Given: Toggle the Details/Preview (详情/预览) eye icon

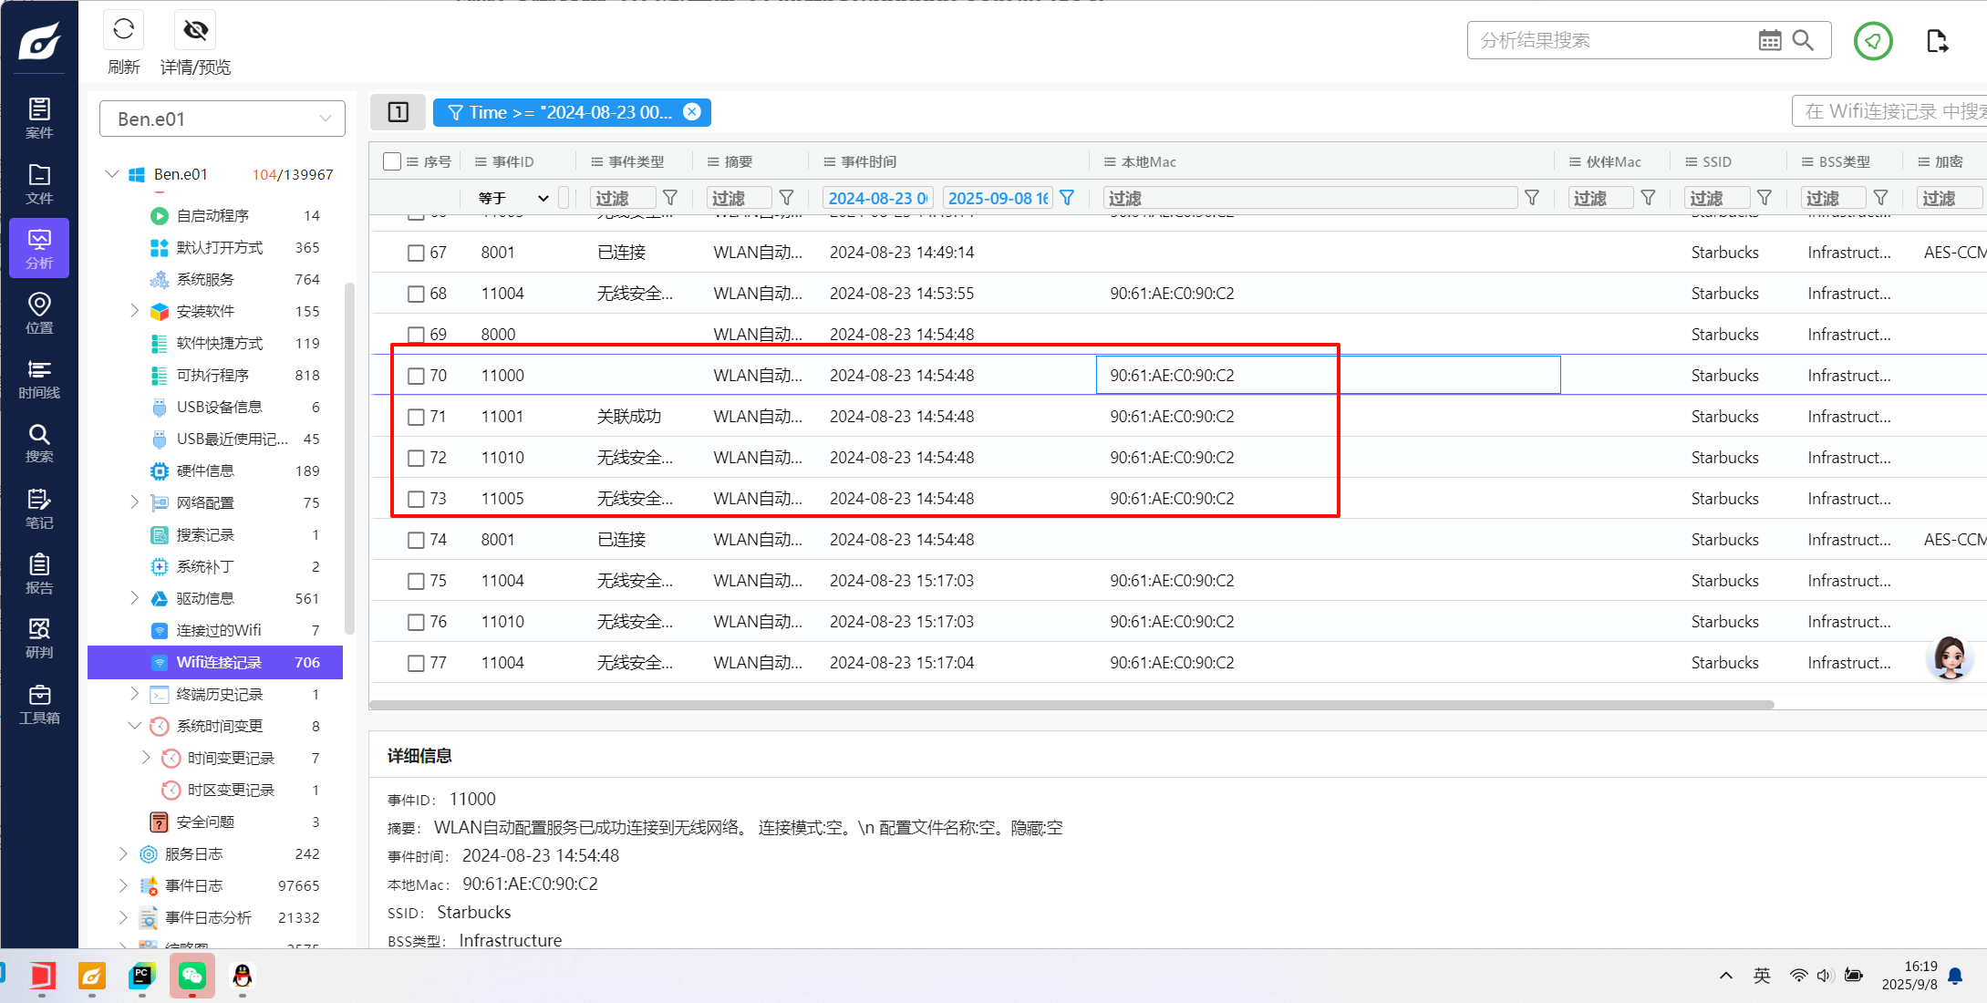Looking at the screenshot, I should 195,30.
